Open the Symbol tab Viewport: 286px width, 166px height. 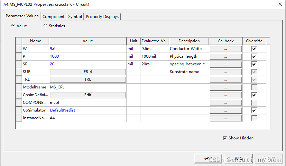click(75, 17)
